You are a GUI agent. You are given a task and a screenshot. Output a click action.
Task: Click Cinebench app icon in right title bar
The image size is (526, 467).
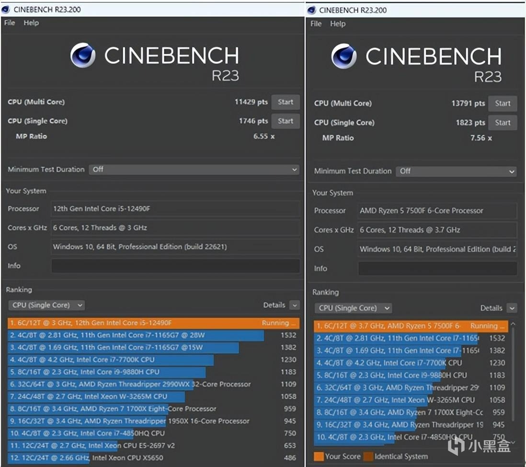coord(311,10)
